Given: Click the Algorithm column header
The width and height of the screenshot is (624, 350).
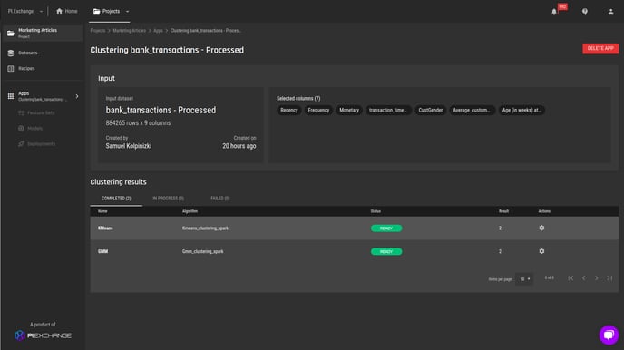Looking at the screenshot, I should pos(190,211).
